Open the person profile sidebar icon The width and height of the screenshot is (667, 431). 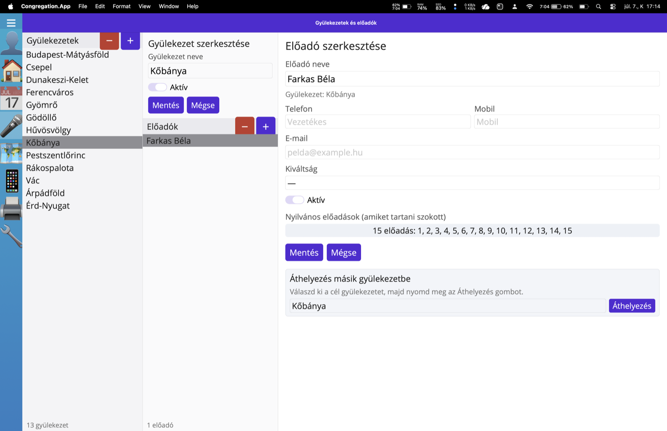pos(11,43)
